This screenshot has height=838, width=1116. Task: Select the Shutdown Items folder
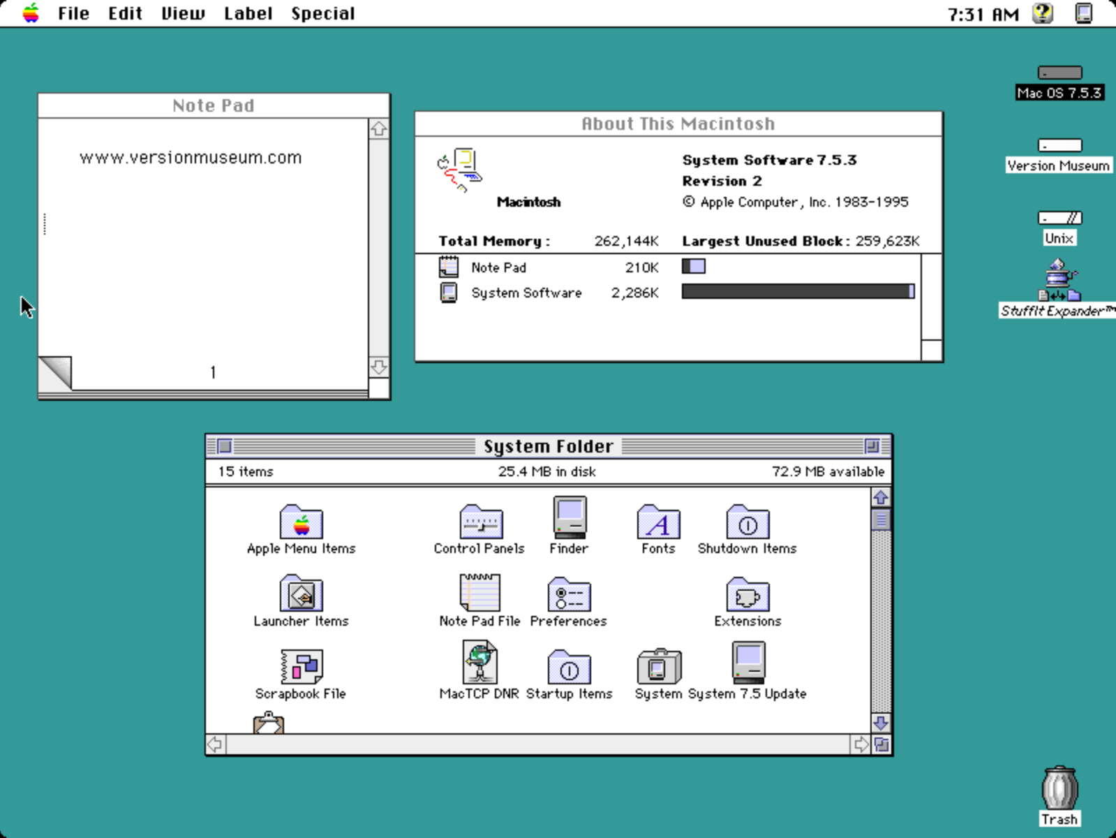(747, 522)
